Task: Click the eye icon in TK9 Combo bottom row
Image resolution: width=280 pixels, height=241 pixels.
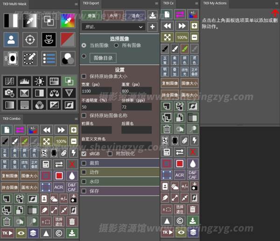Action: coord(21,233)
